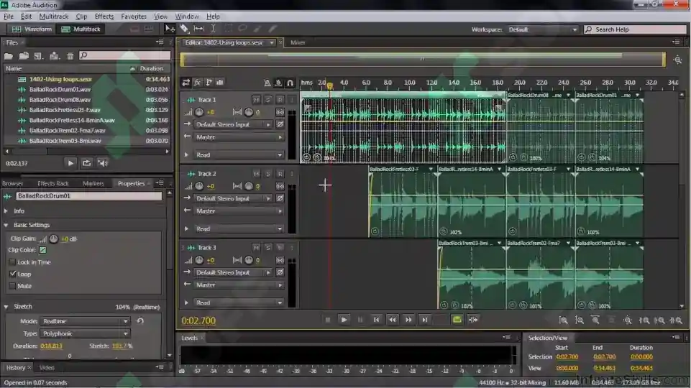Open file folder icon in Files panel
Image resolution: width=691 pixels, height=388 pixels.
[x=9, y=56]
